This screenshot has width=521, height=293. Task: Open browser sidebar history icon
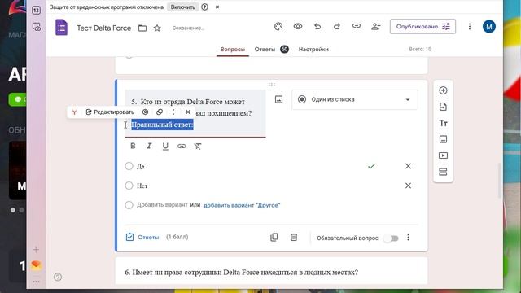point(36,27)
